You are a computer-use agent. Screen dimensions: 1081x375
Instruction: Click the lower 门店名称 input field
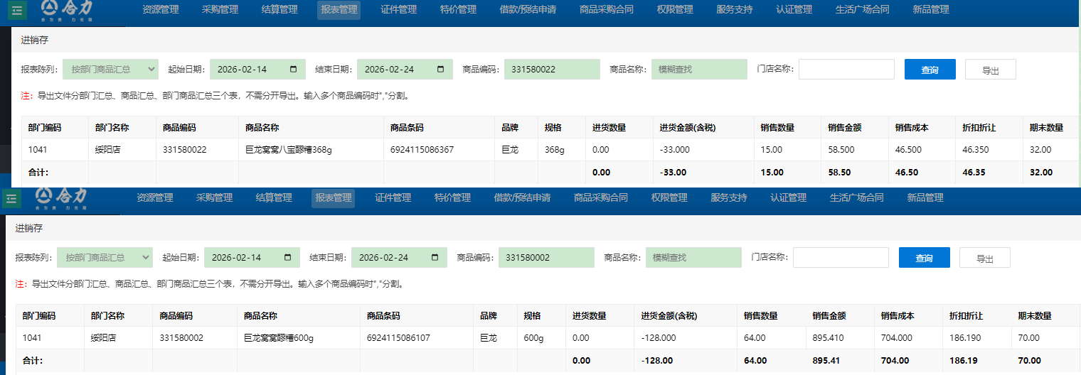coord(841,258)
